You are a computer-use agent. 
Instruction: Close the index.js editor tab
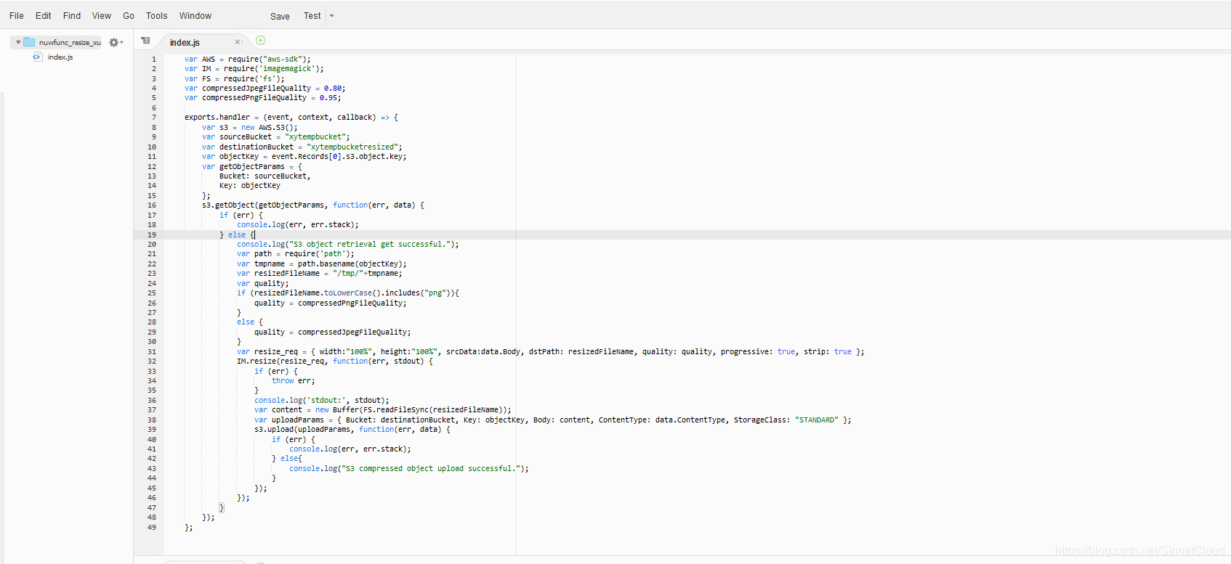click(238, 42)
